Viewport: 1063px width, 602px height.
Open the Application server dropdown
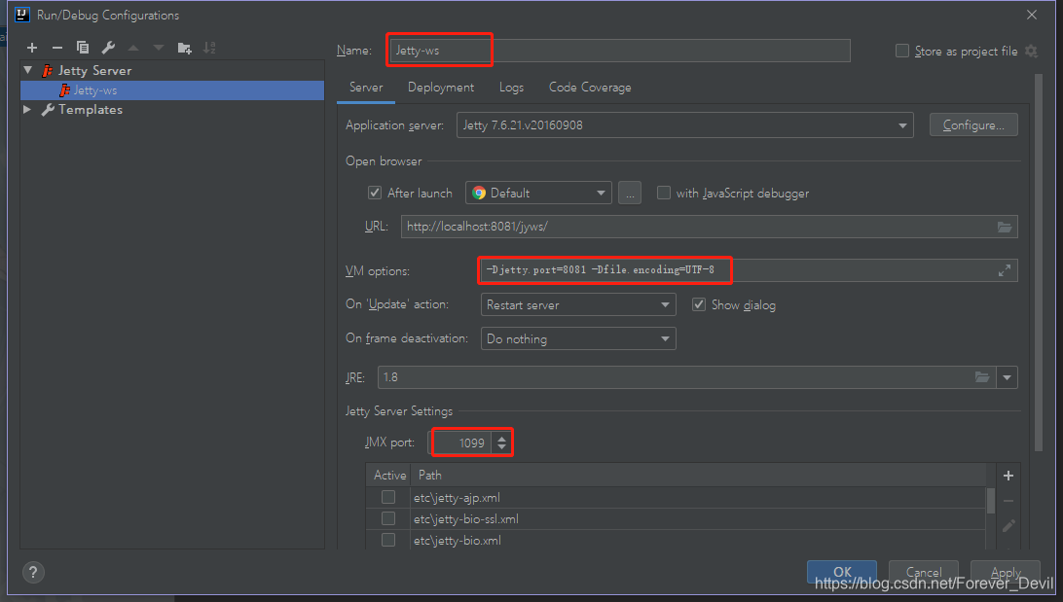tap(684, 125)
